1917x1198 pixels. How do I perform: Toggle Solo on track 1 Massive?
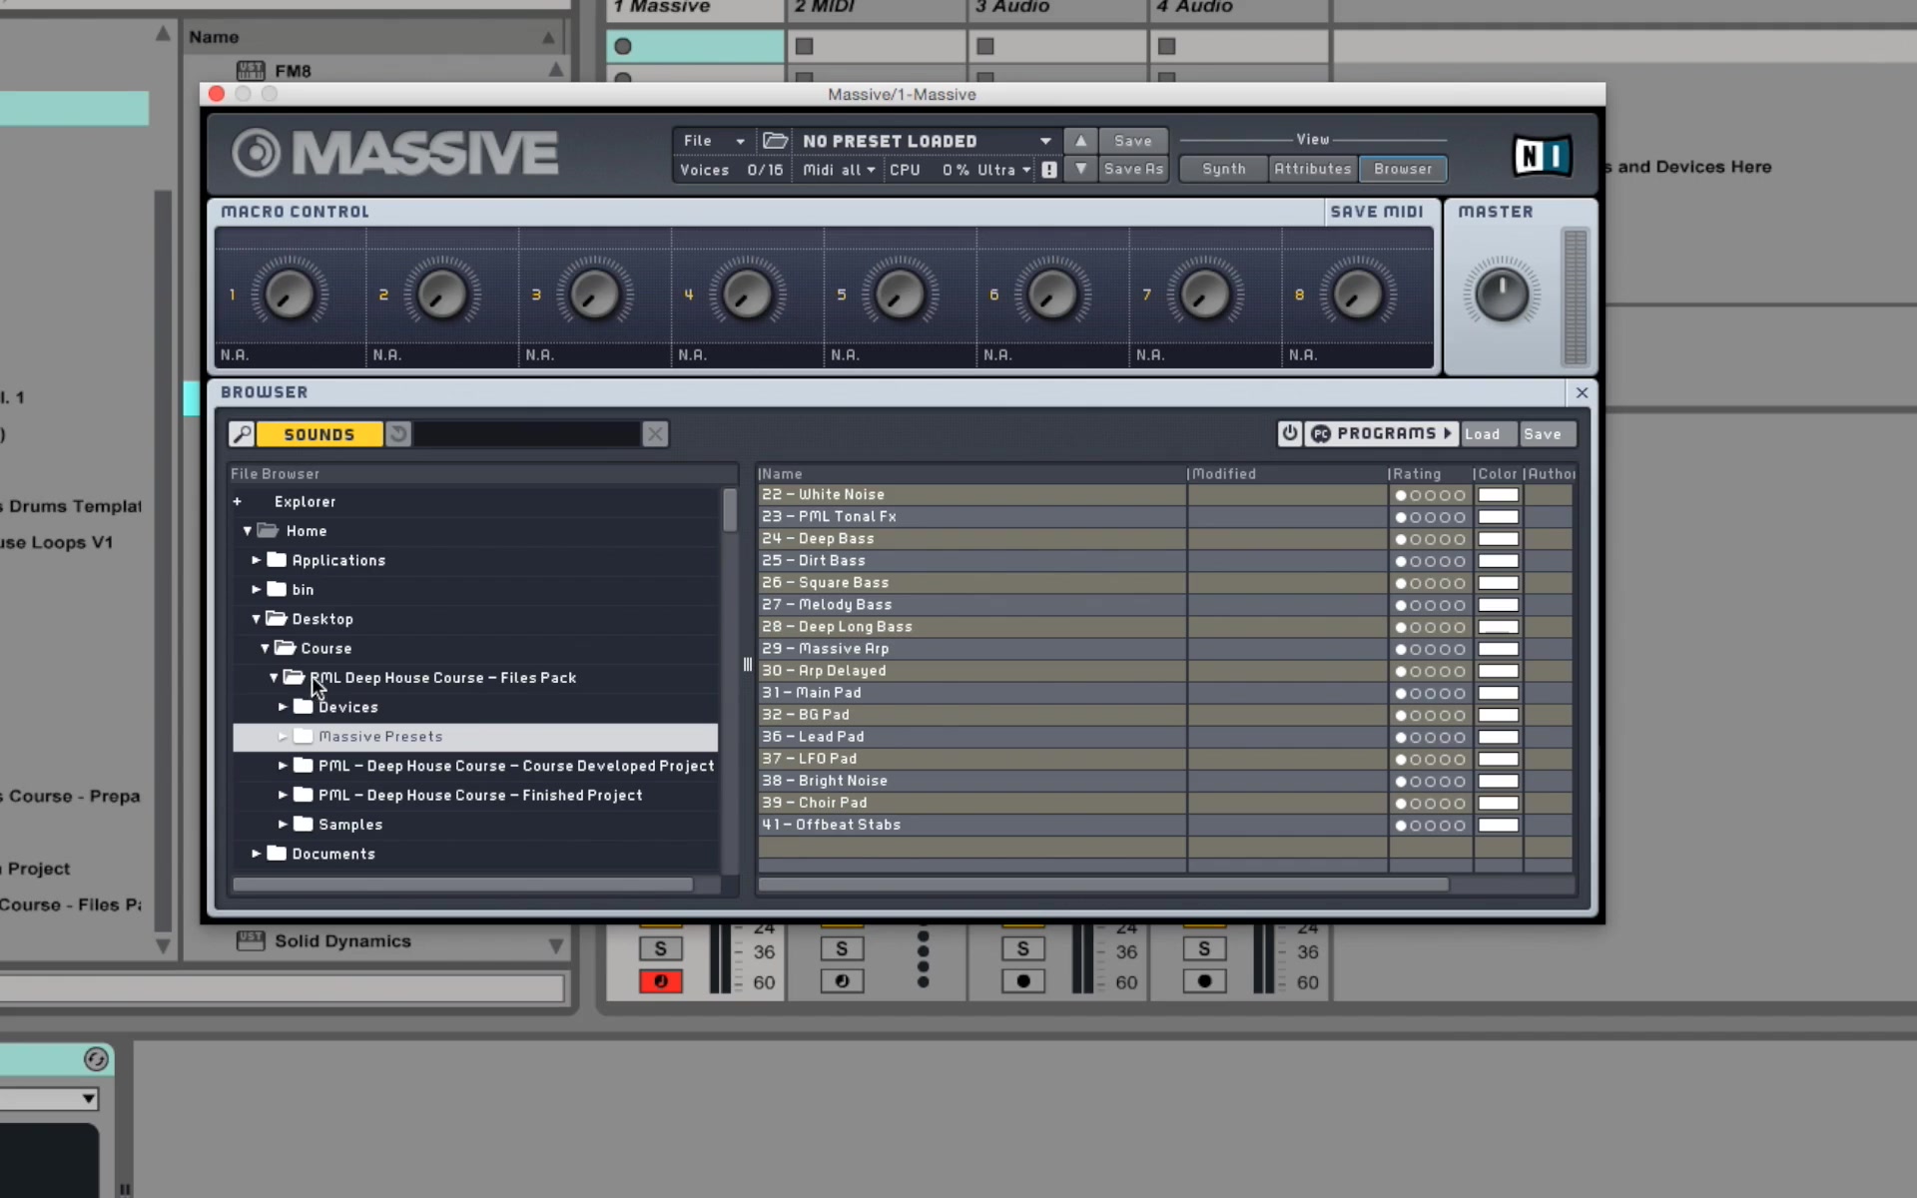point(660,948)
